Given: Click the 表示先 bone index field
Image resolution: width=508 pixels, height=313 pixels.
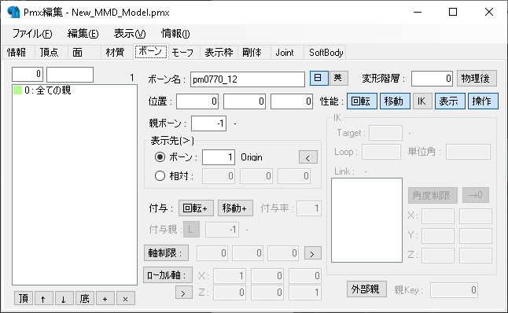Looking at the screenshot, I should click(x=219, y=157).
